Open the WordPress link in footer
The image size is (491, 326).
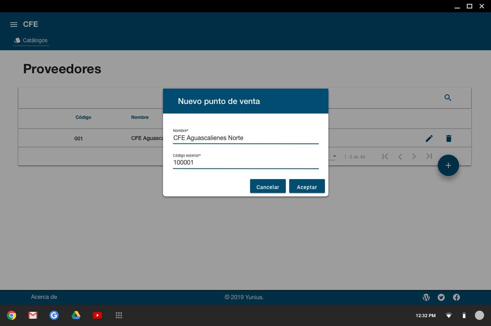click(x=426, y=297)
